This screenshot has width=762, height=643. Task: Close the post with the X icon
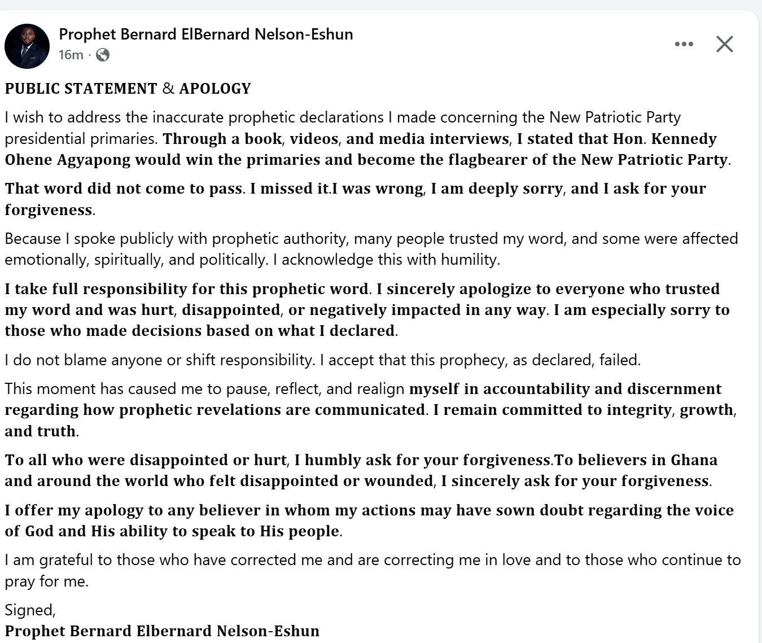coord(724,44)
